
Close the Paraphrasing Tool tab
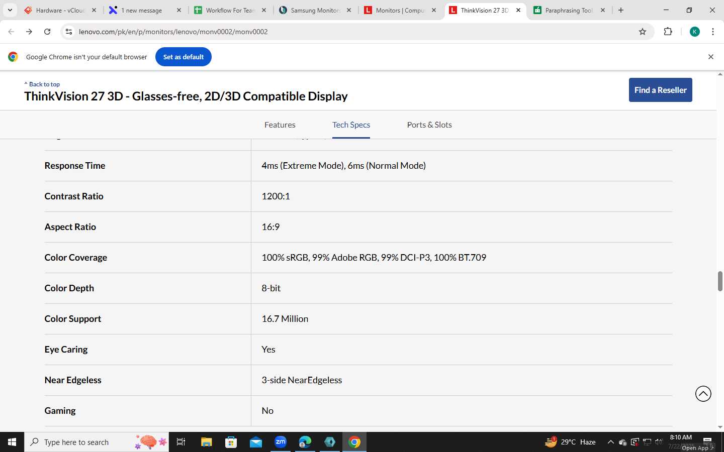(x=603, y=10)
